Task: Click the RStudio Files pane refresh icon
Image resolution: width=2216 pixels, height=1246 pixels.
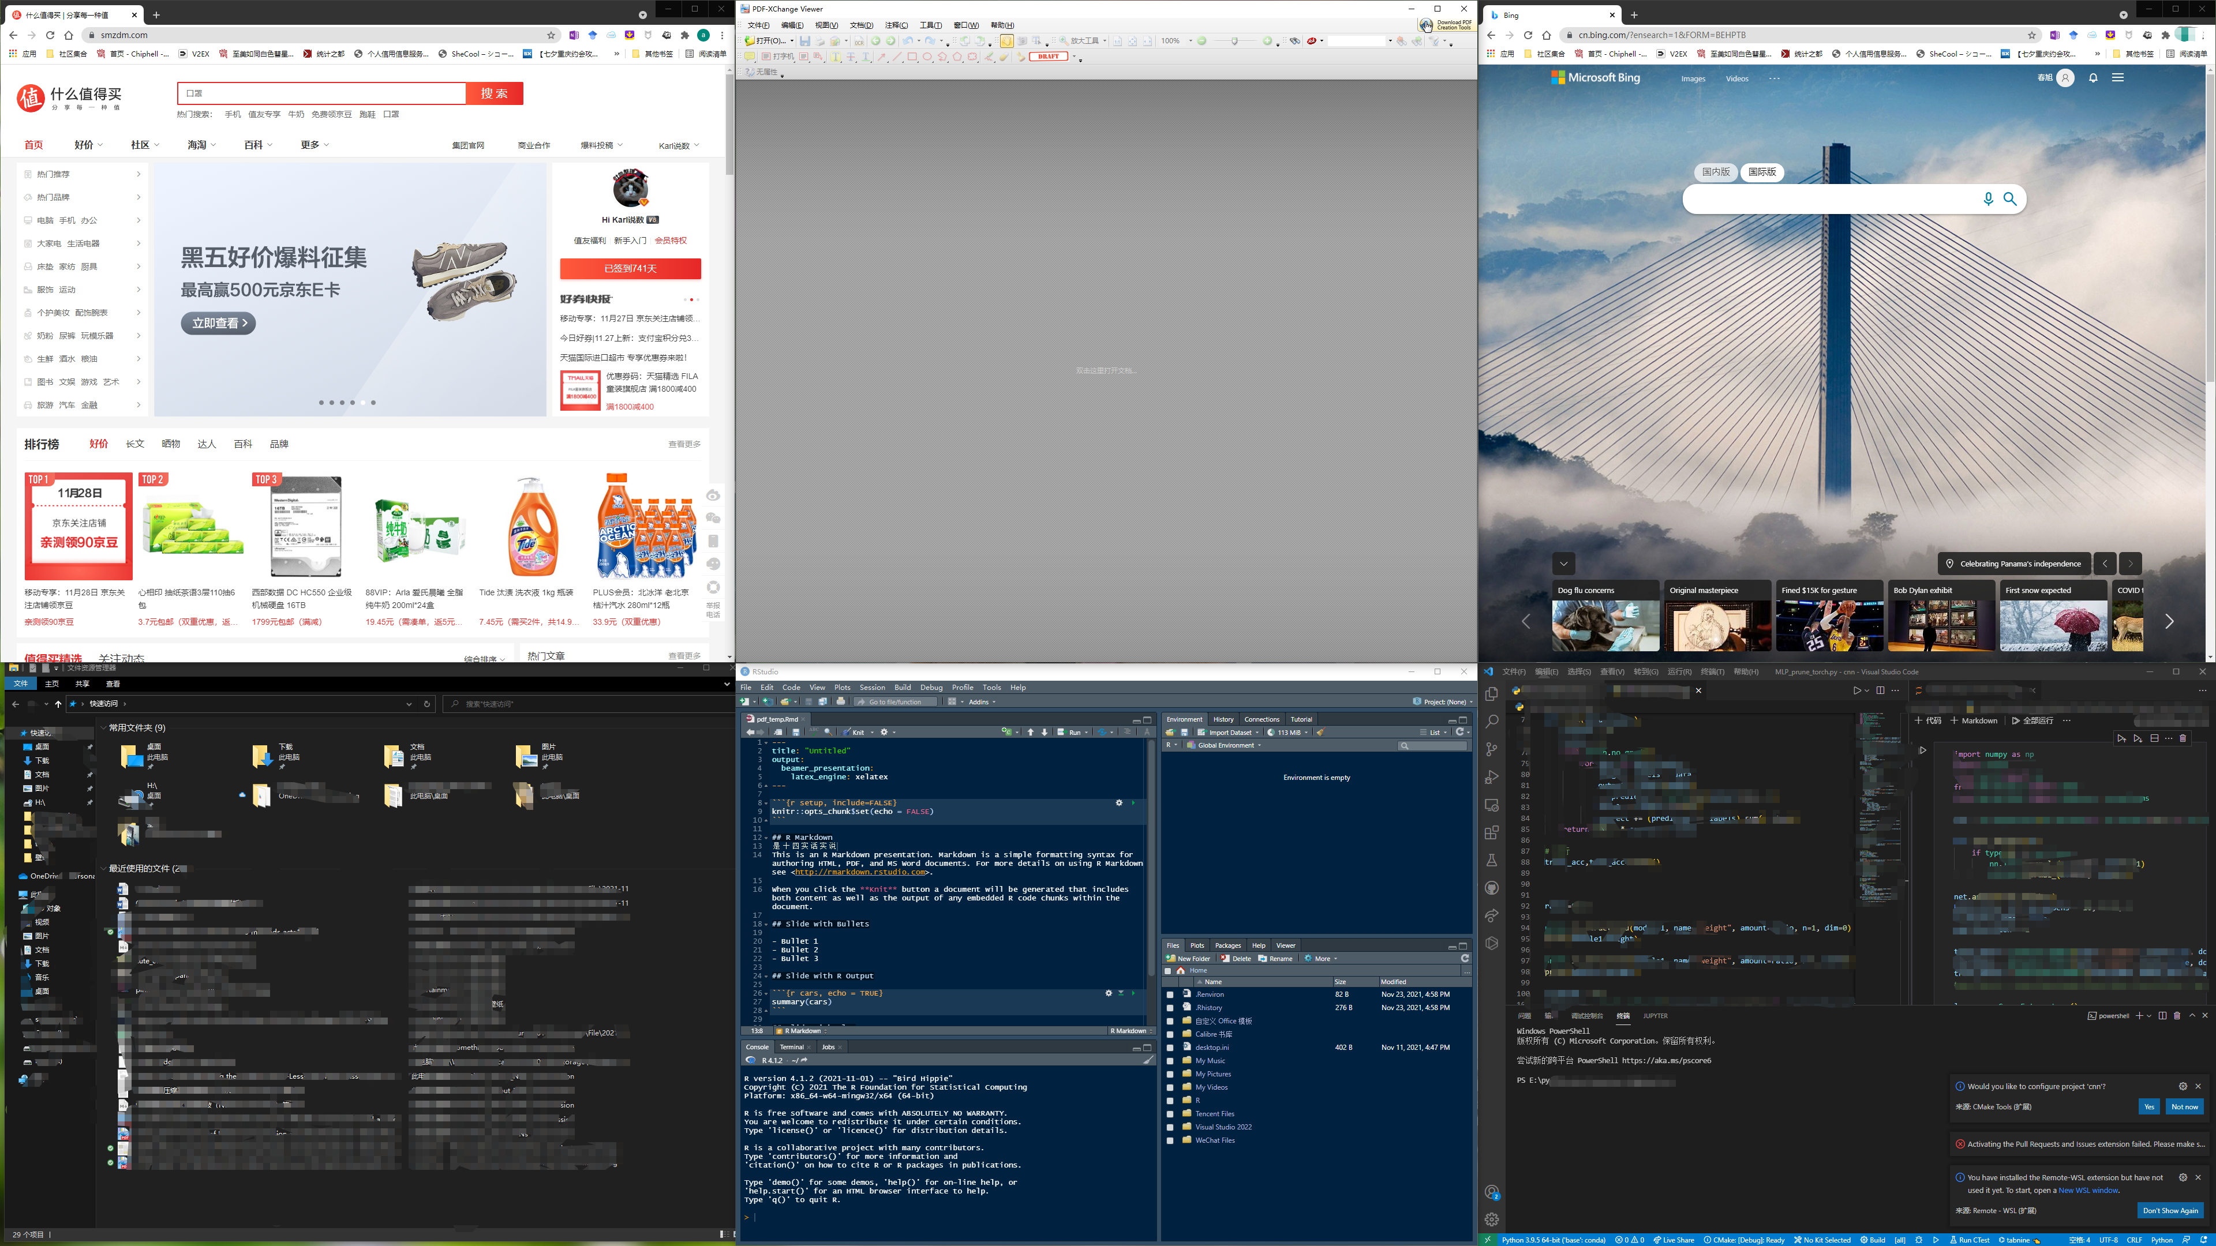Action: [1464, 958]
